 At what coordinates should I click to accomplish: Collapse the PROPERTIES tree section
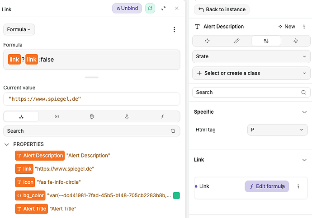tap(7, 144)
